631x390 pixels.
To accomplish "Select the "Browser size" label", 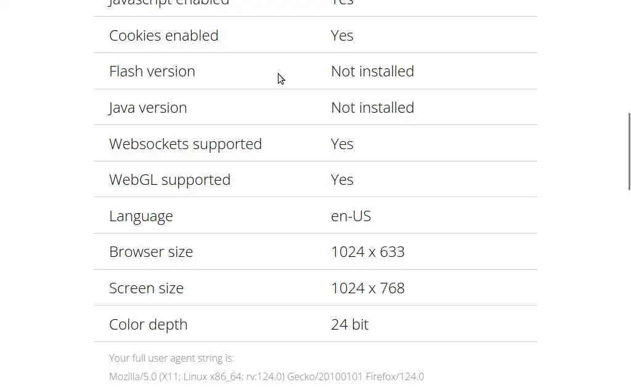I will [151, 252].
